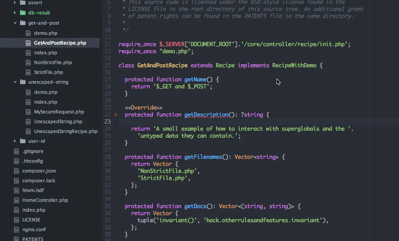The width and height of the screenshot is (399, 241).
Task: Open NonStrictFile.php in the file tree
Action: point(53,63)
